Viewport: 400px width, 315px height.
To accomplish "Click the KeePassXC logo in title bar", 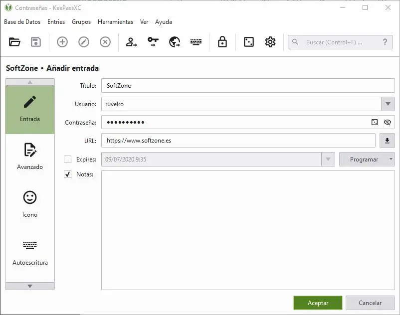I will pyautogui.click(x=8, y=7).
